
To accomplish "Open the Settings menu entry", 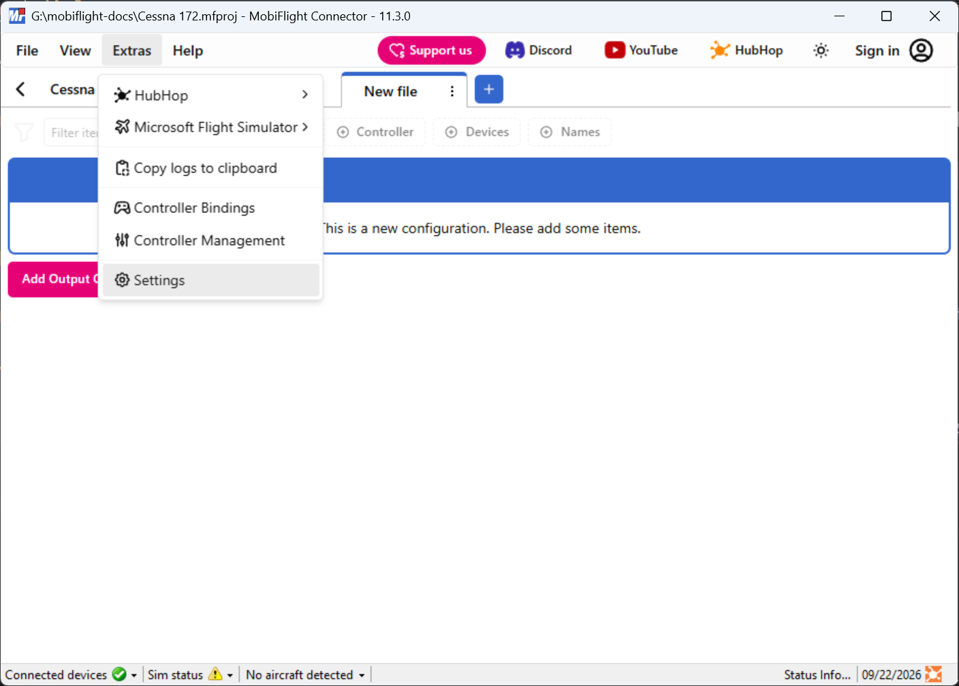I will click(211, 280).
